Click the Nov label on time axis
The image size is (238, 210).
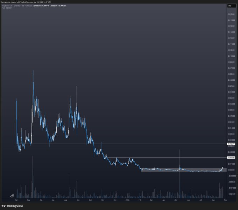point(103,200)
